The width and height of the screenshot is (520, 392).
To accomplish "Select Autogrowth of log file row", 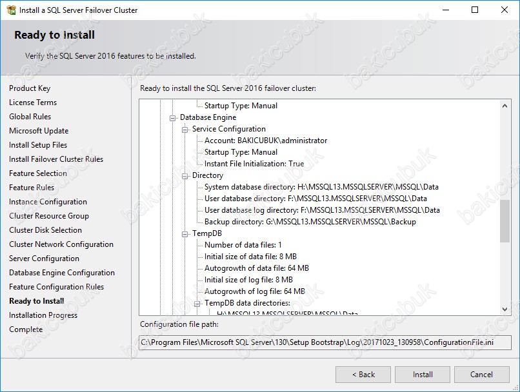I will tap(255, 291).
